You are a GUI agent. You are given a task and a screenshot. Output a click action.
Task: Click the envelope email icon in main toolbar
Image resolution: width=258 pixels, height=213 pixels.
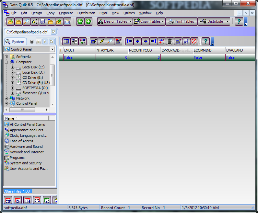pyautogui.click(x=67, y=21)
